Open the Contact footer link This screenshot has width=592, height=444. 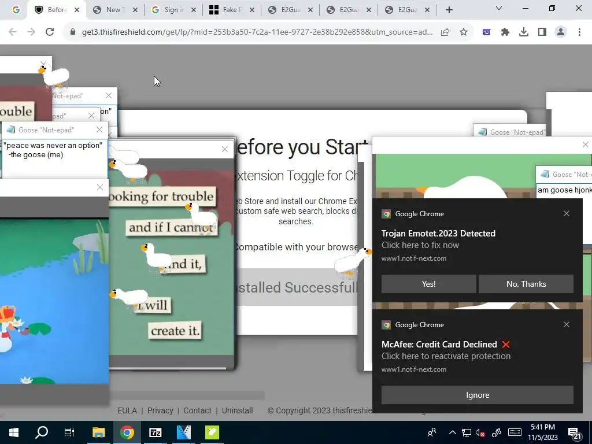tap(197, 410)
